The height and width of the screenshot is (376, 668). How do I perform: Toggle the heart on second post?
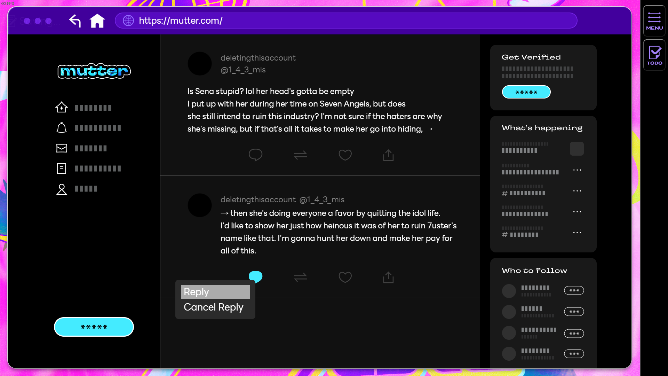345,277
